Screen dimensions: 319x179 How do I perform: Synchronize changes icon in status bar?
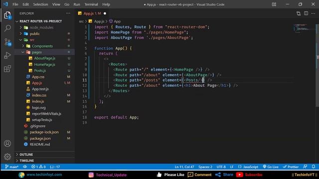pos(25,167)
